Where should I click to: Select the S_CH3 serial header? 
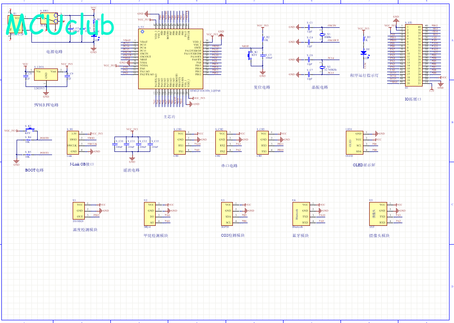tap(262, 142)
